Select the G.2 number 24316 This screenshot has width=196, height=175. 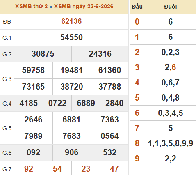pos(100,54)
